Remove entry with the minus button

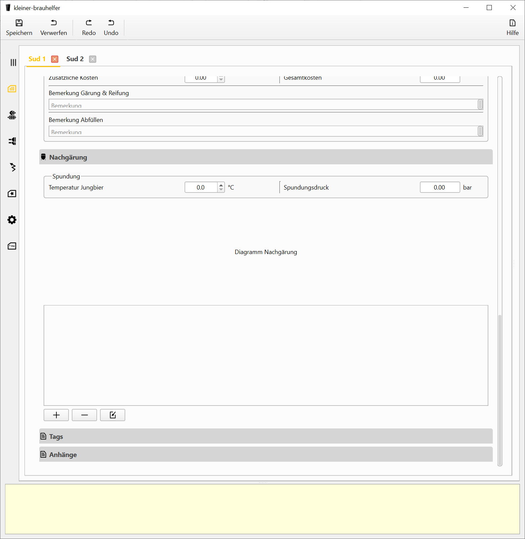coord(84,415)
